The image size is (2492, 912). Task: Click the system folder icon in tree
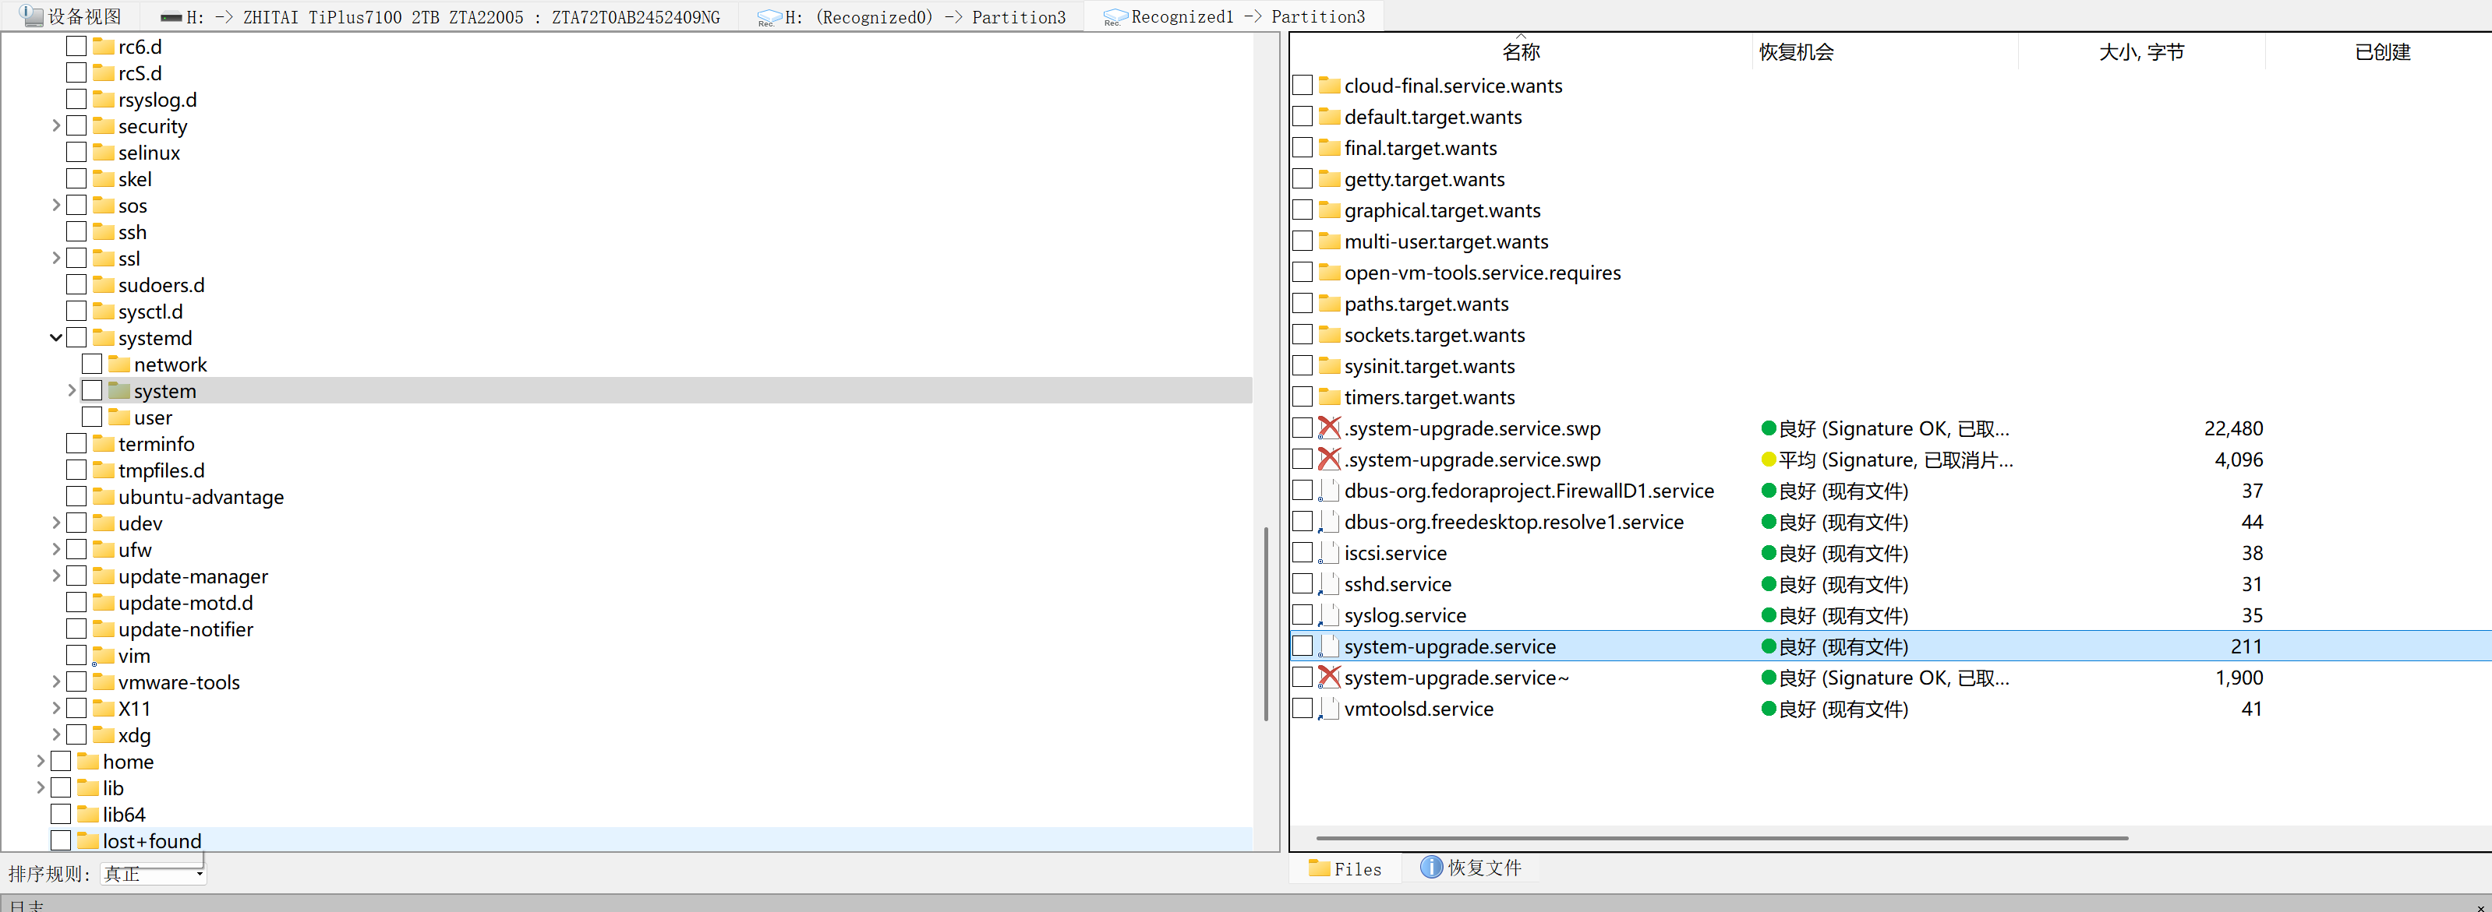click(119, 390)
